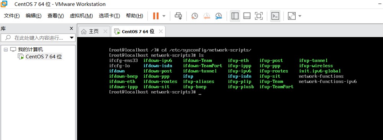Click the VM icon beside CentOS tree item
This screenshot has width=383, height=140.
[x=21, y=57]
